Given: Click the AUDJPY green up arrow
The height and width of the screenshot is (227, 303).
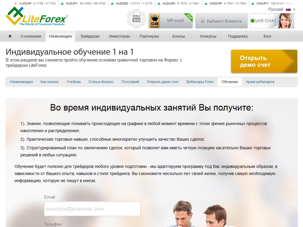Looking at the screenshot, I should (62, 4).
